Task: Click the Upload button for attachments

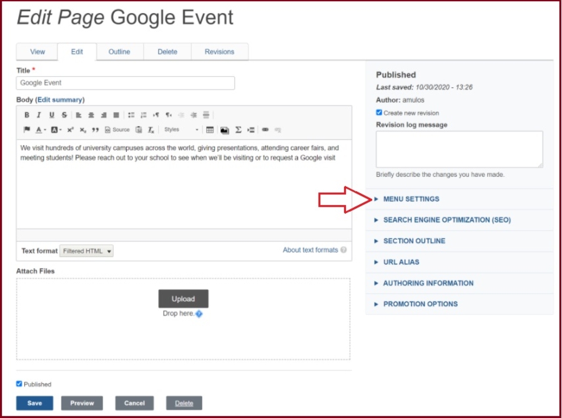Action: (x=183, y=299)
